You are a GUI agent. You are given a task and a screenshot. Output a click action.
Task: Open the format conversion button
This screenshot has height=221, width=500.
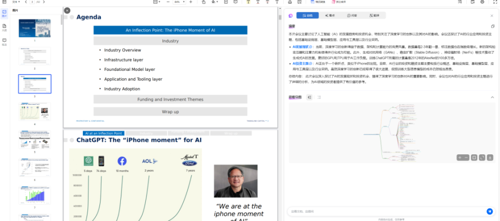318,2
